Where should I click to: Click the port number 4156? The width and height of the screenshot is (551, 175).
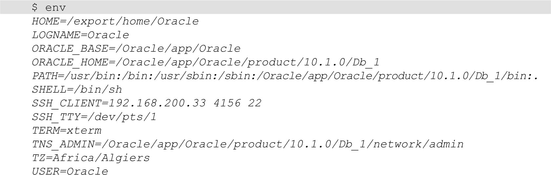pos(227,103)
